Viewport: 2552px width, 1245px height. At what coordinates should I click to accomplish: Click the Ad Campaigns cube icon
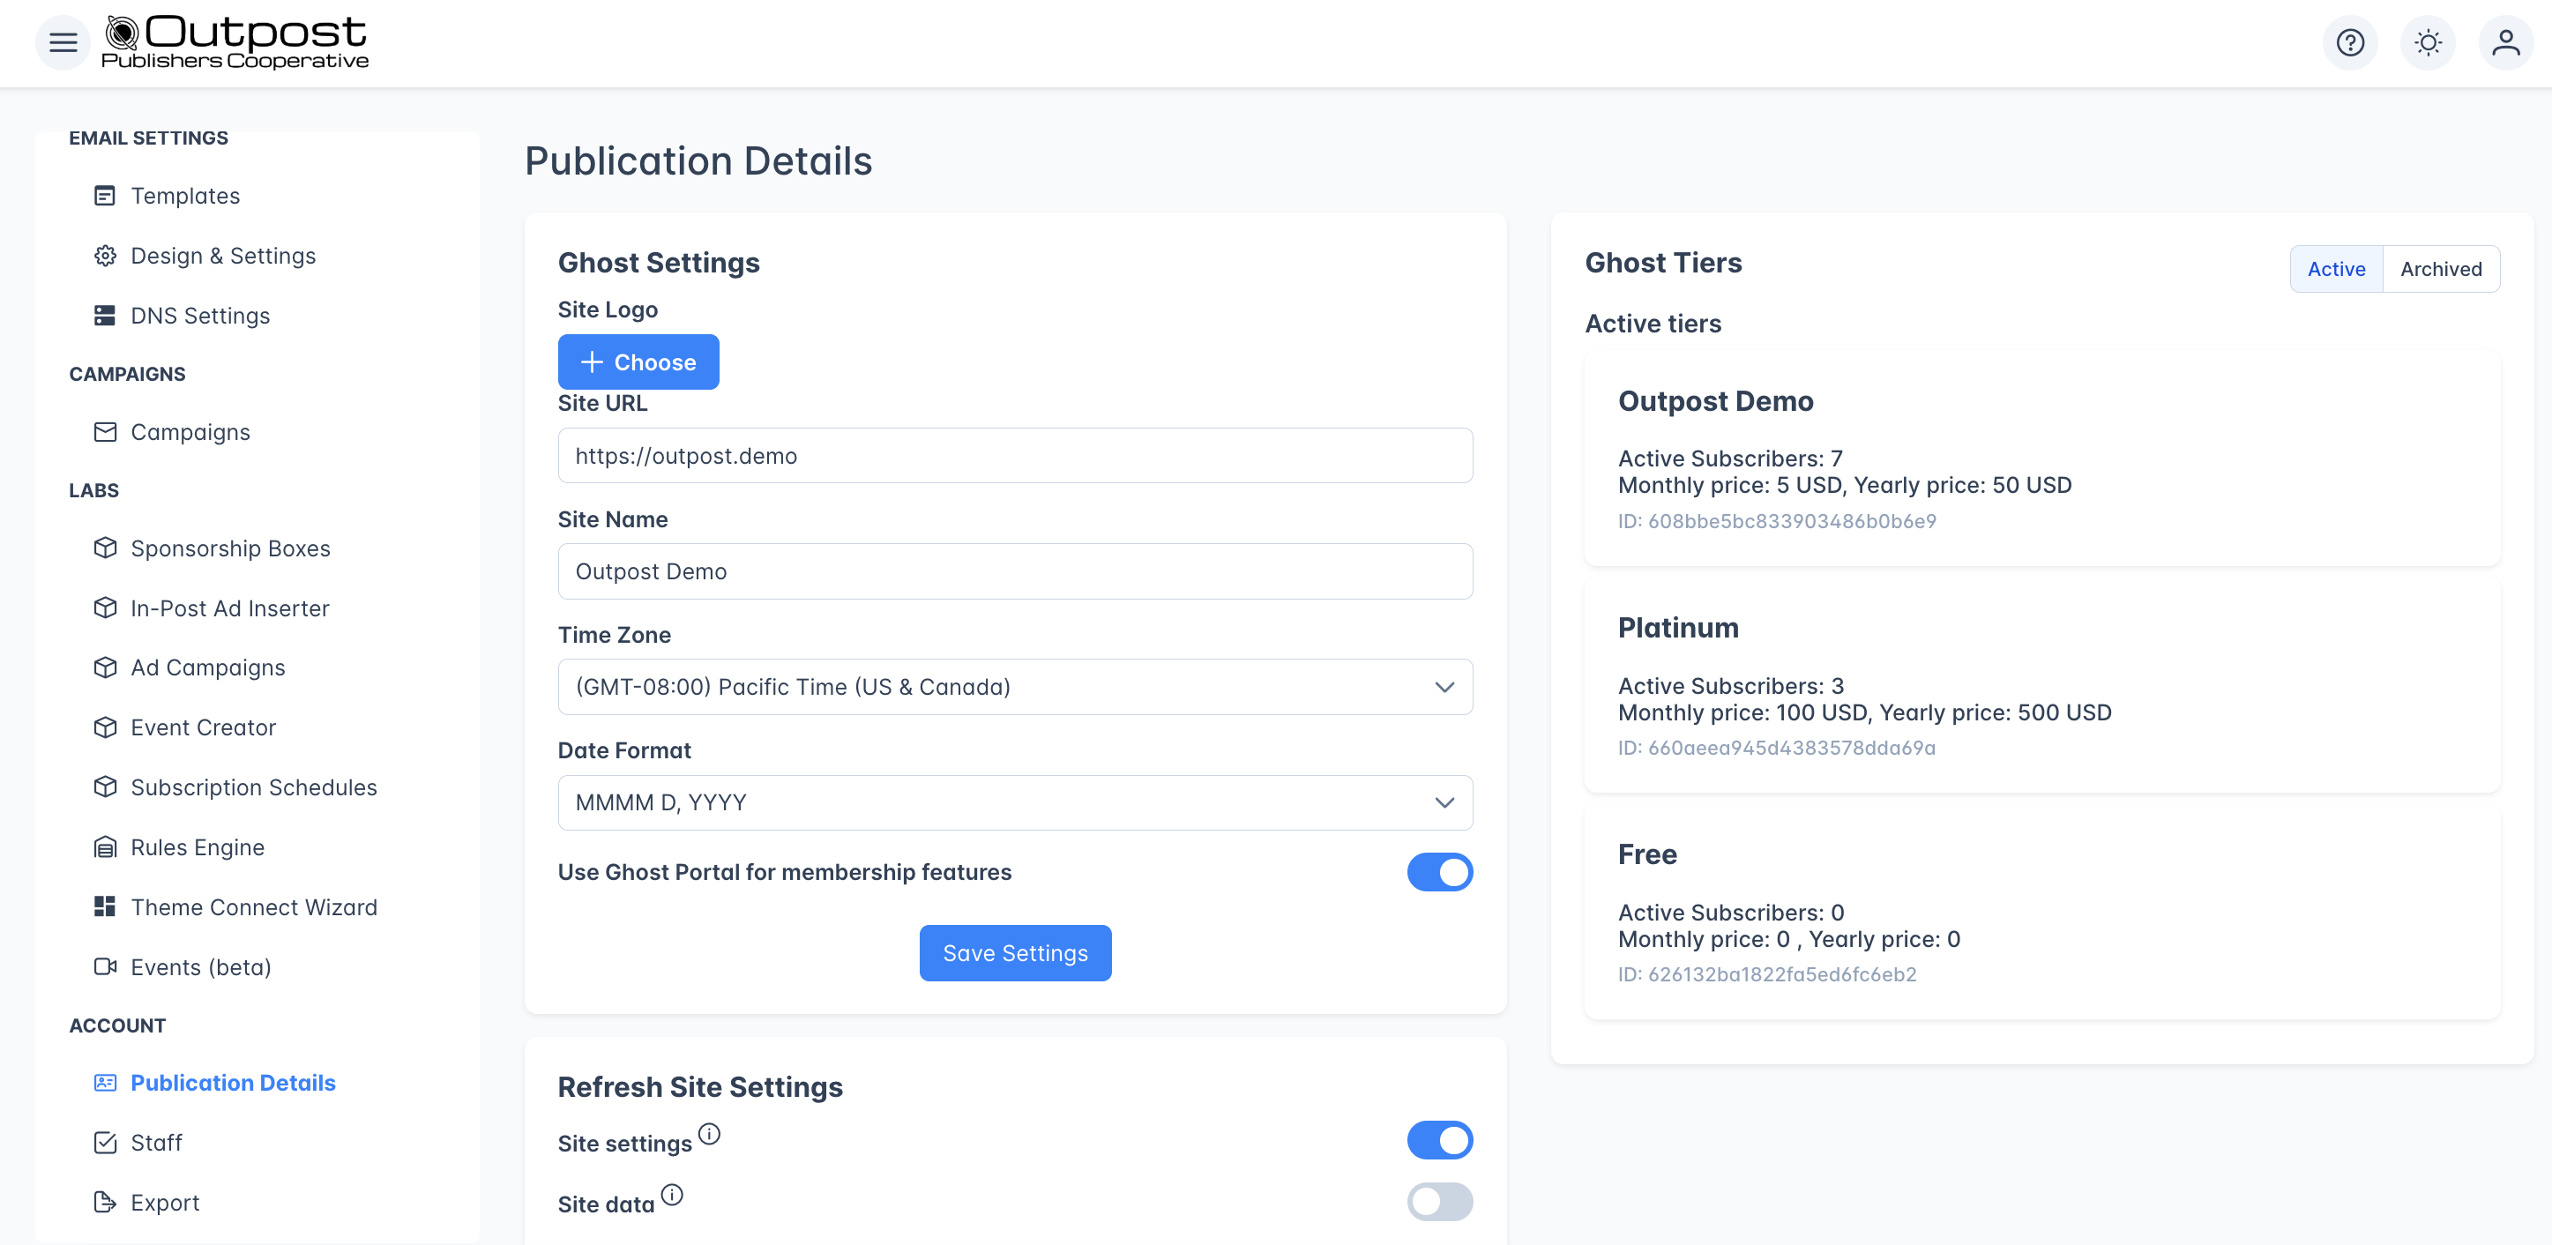(x=105, y=667)
